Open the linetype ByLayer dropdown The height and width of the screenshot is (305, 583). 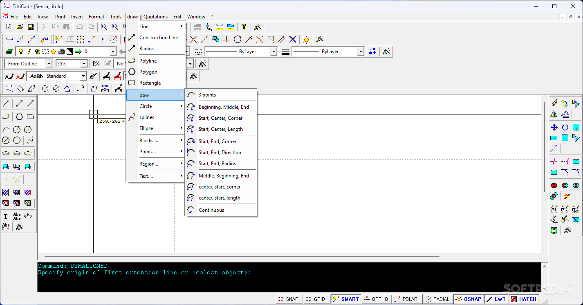coord(274,52)
